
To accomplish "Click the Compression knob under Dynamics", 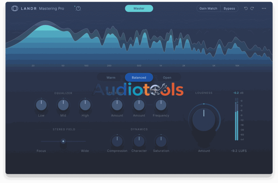I will 117,141.
